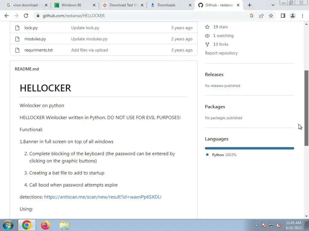Click the Action Center flag tray icon
The height and width of the screenshot is (231, 309).
coord(264,225)
